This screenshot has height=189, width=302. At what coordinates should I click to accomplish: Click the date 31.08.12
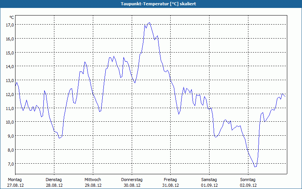pos(171,185)
